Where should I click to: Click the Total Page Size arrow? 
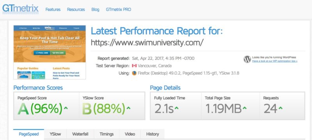[x=245, y=108]
